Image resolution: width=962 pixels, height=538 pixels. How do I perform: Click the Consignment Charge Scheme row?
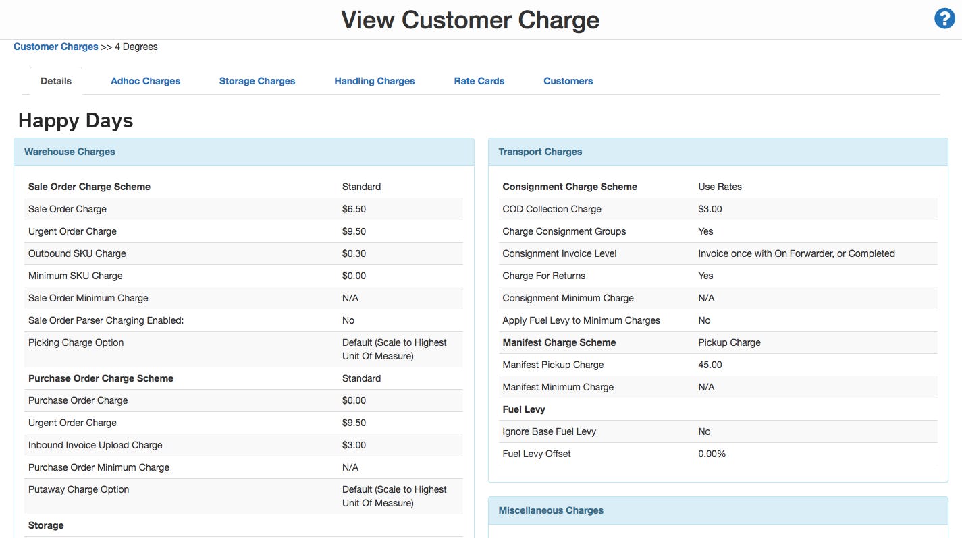570,187
